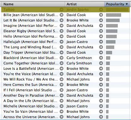Open artist arrow in the Hello row

tap(101, 36)
